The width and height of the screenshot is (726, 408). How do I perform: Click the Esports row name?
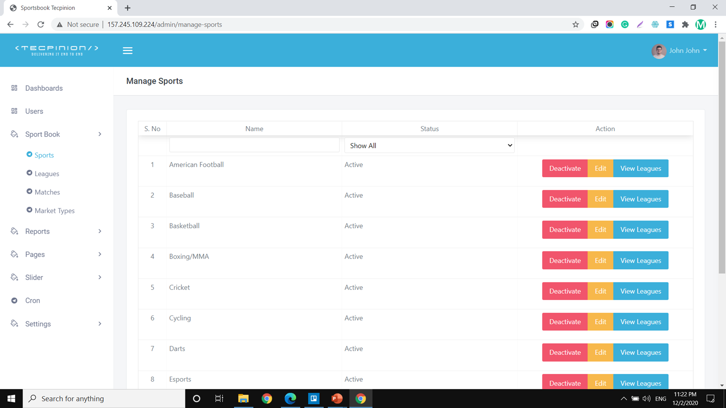(180, 379)
